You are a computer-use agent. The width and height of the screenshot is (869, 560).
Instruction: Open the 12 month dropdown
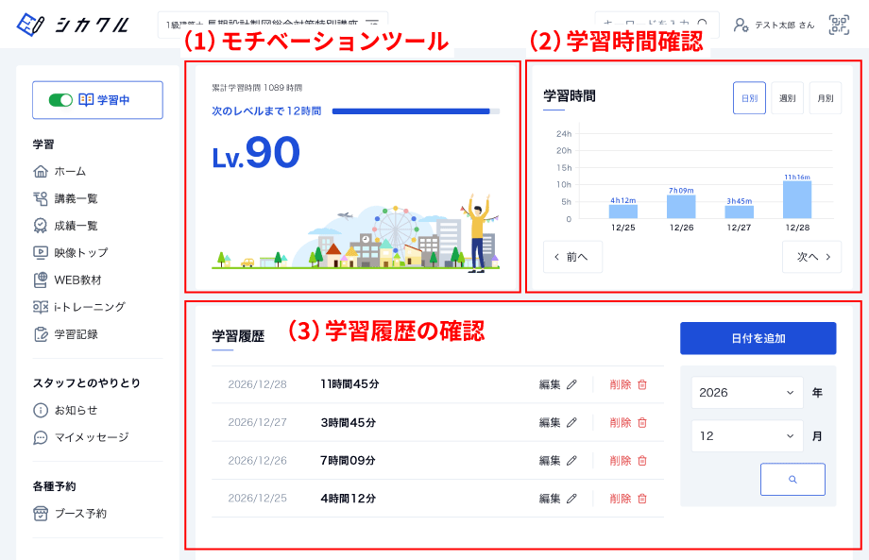746,435
